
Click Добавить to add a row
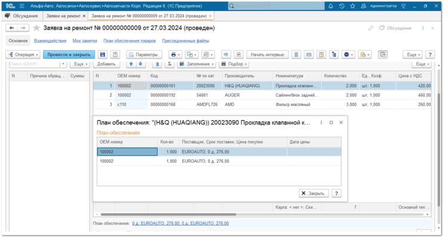coord(106,64)
